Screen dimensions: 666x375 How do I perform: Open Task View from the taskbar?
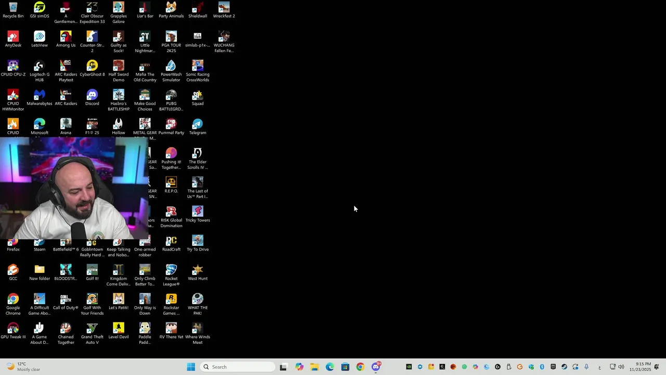click(283, 367)
